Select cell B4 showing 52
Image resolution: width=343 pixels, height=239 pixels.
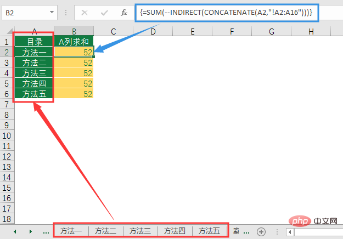[74, 73]
